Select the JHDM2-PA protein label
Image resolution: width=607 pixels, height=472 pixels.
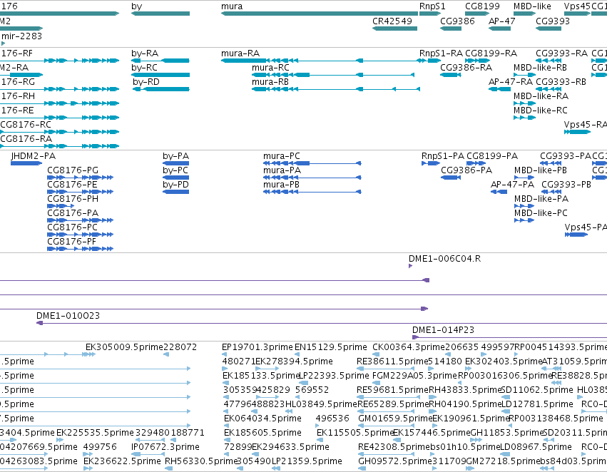pyautogui.click(x=34, y=156)
